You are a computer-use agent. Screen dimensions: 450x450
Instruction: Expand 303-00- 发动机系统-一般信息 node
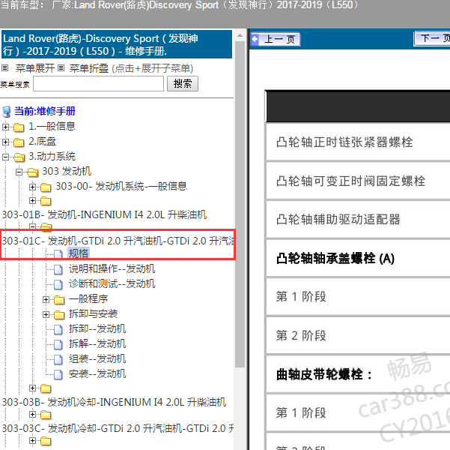pyautogui.click(x=32, y=187)
